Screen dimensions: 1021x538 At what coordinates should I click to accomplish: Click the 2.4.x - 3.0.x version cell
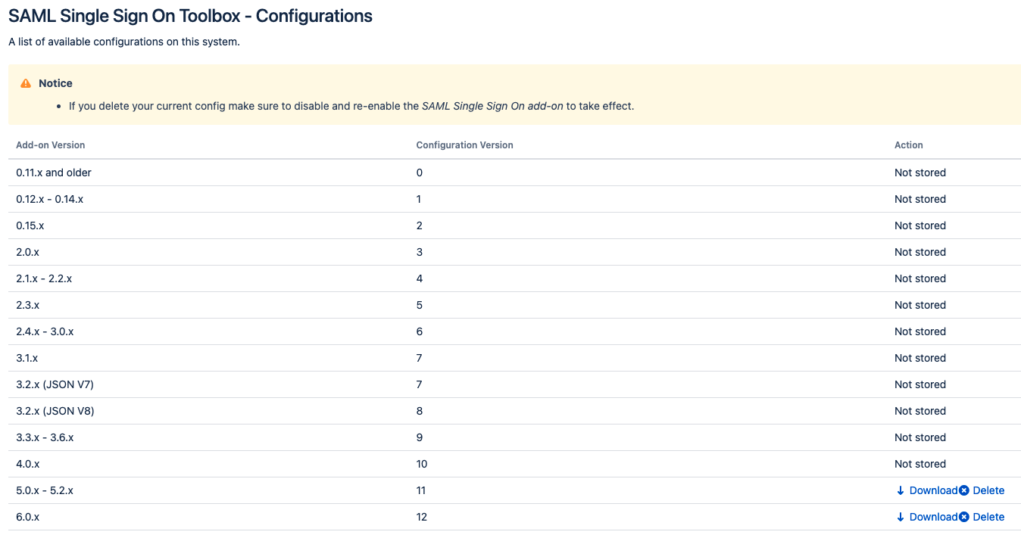tap(45, 331)
